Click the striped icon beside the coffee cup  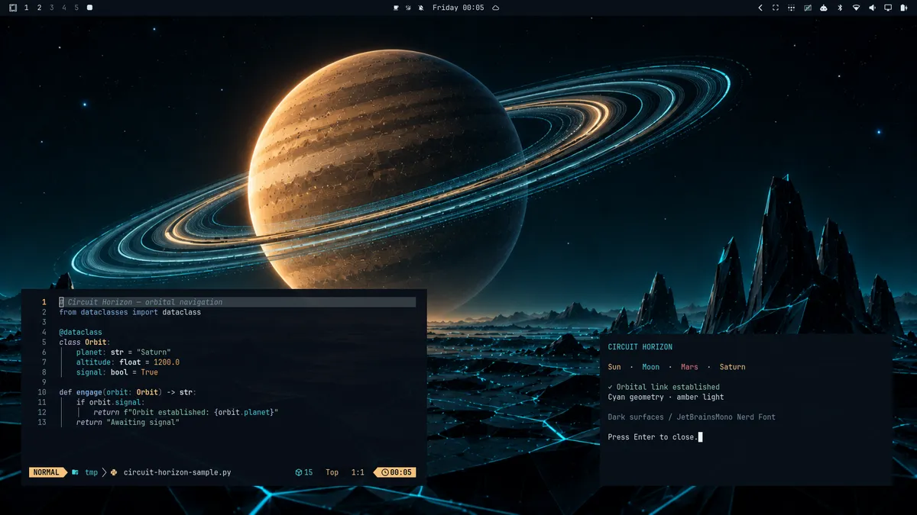click(x=408, y=8)
